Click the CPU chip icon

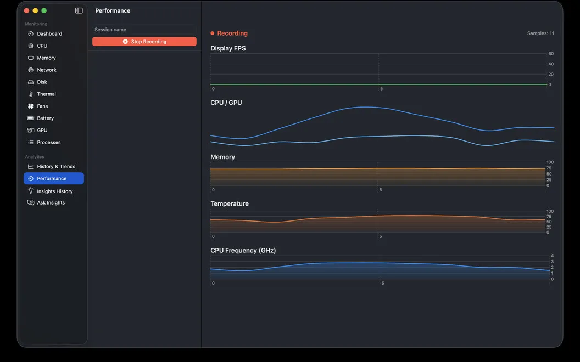31,46
